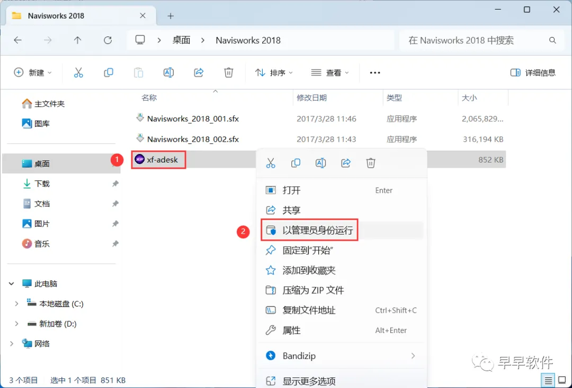Open the 新建 dropdown
The width and height of the screenshot is (572, 388).
32,73
